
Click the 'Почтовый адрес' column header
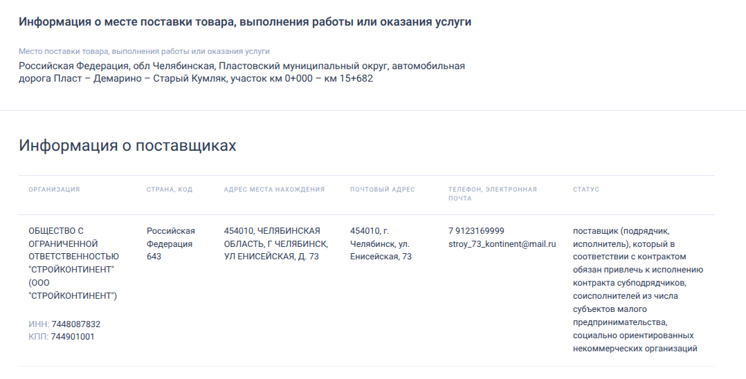[x=383, y=189]
